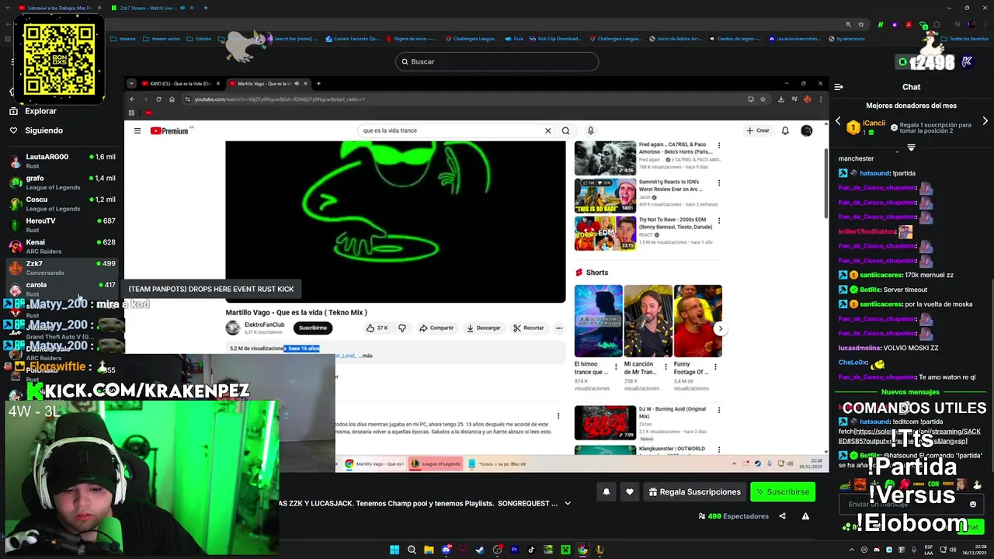Open Windows taskbar search
The image size is (994, 559).
pos(412,550)
